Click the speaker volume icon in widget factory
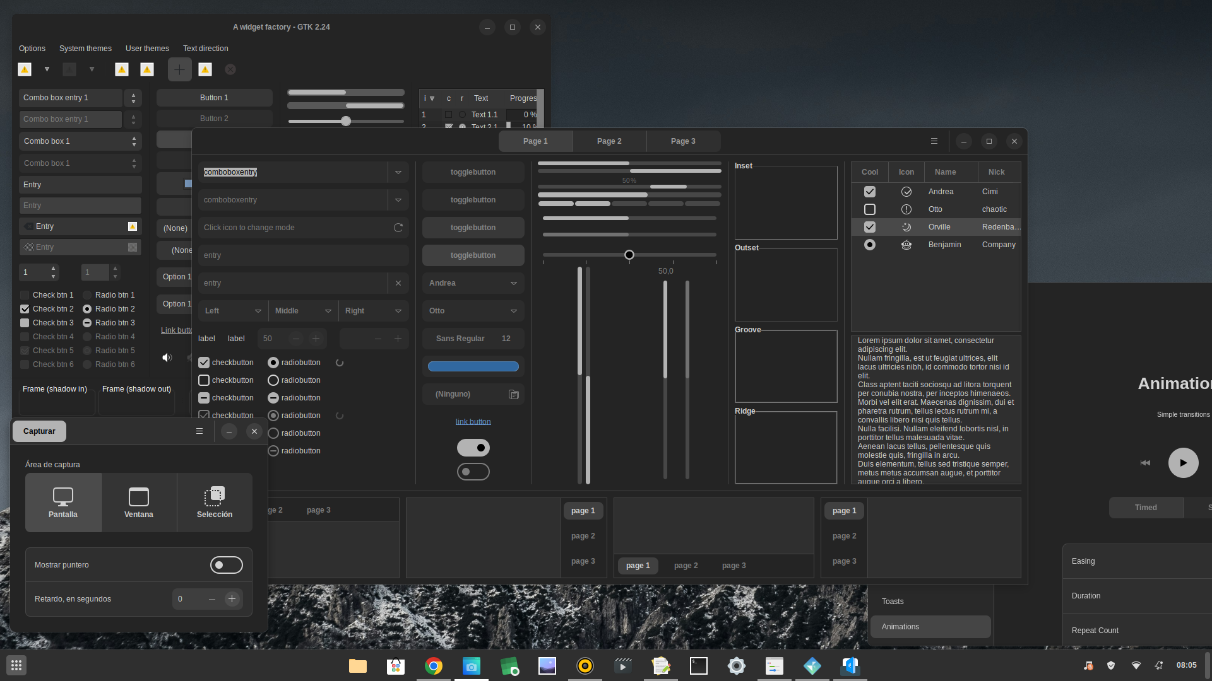The image size is (1212, 681). click(x=167, y=358)
